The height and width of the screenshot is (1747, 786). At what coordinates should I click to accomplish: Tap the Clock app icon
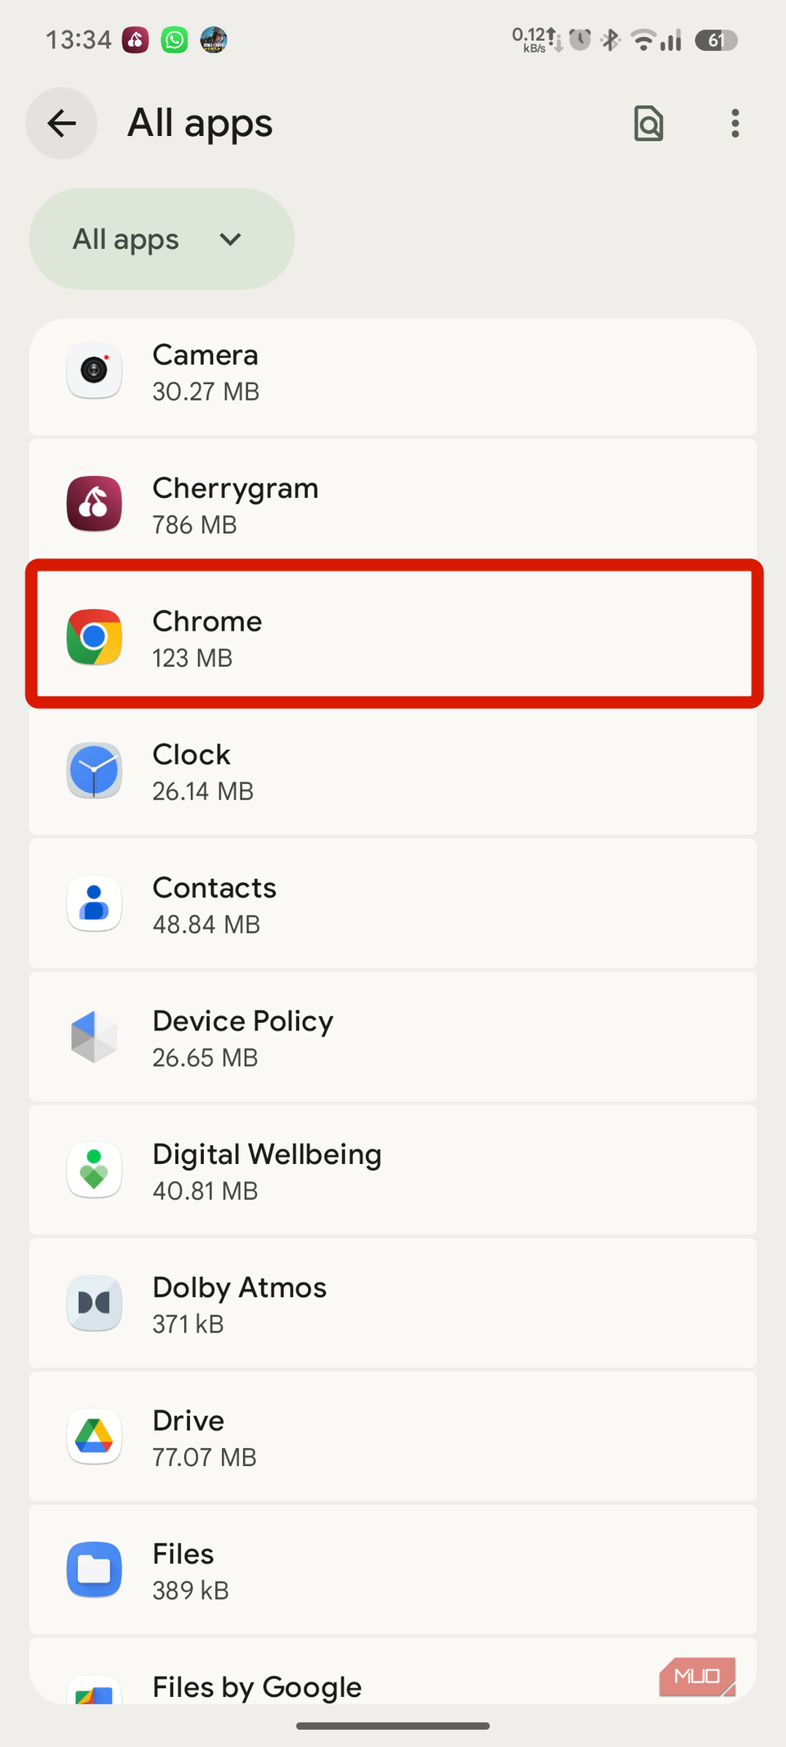coord(94,770)
